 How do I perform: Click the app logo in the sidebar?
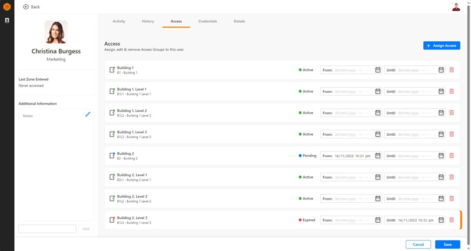(x=7, y=6)
